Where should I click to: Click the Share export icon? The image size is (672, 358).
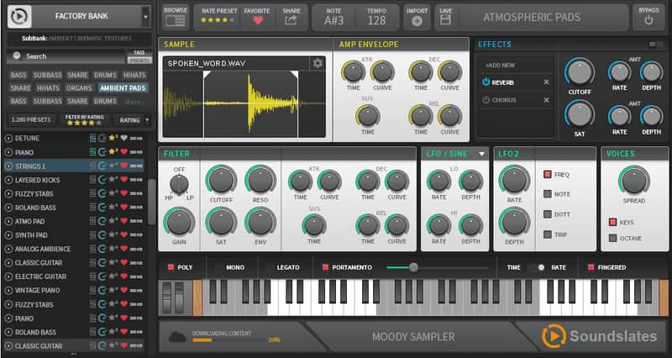point(291,19)
